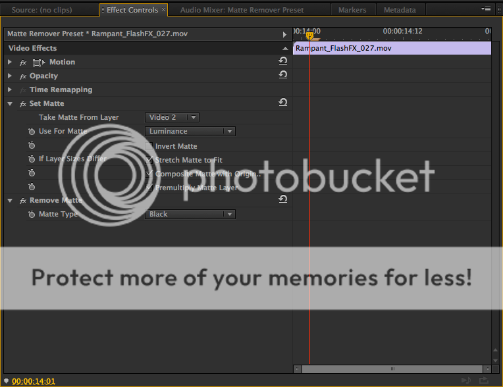Screen dimensions: 503x387
Task: Uncheck Premultiply Matte Layer
Action: coord(149,188)
